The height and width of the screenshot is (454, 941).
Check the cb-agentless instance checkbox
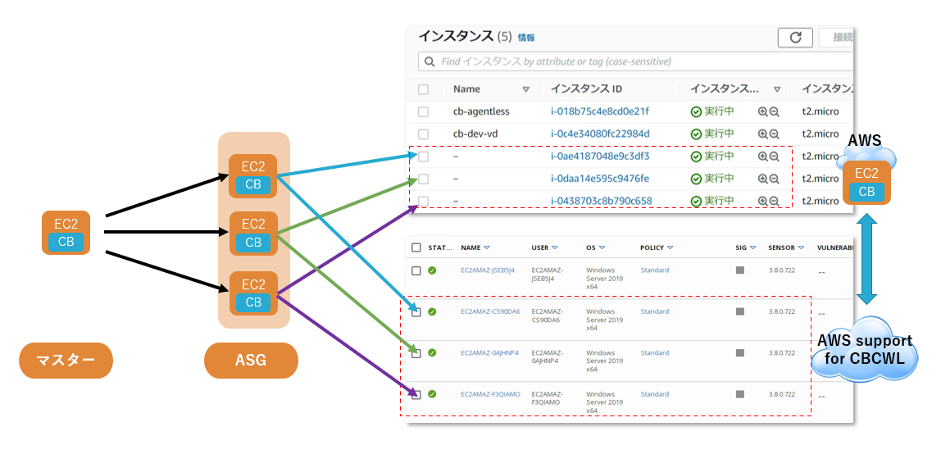coord(424,111)
